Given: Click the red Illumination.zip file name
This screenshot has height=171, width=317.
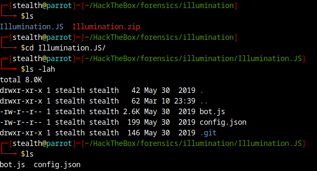Looking at the screenshot, I should pos(106,27).
